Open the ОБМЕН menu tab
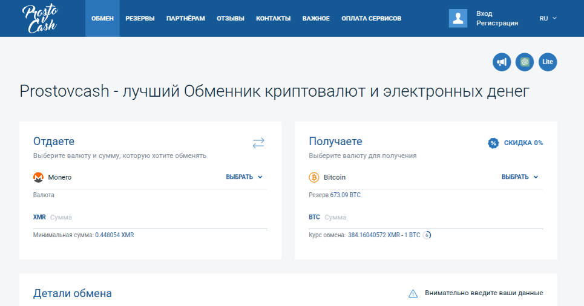This screenshot has width=584, height=306. (102, 18)
